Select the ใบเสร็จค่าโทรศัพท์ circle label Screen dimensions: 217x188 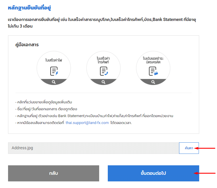coord(103,60)
